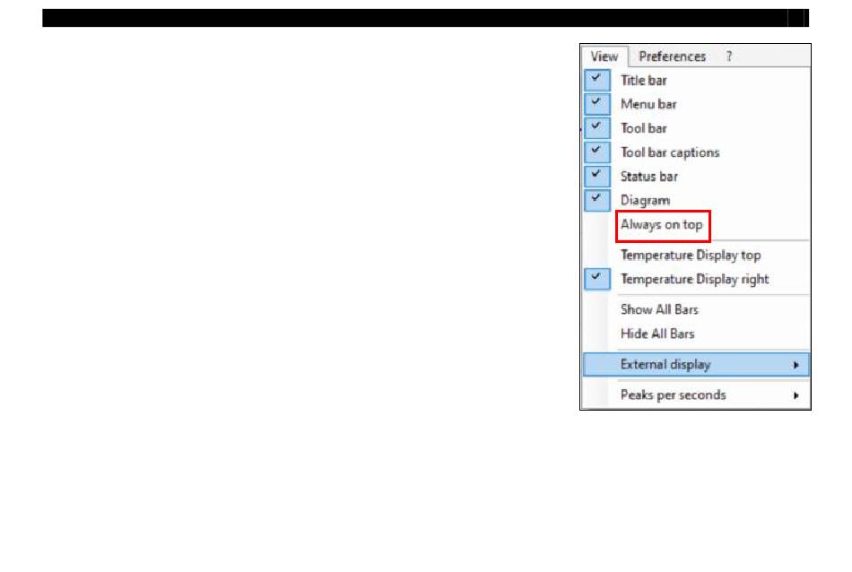Expand the Peaks per seconds submenu
This screenshot has height=572, width=852.
[x=696, y=394]
